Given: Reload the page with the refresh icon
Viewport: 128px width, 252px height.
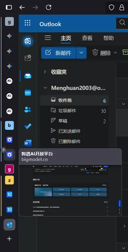Looking at the screenshot, I should (49, 7).
